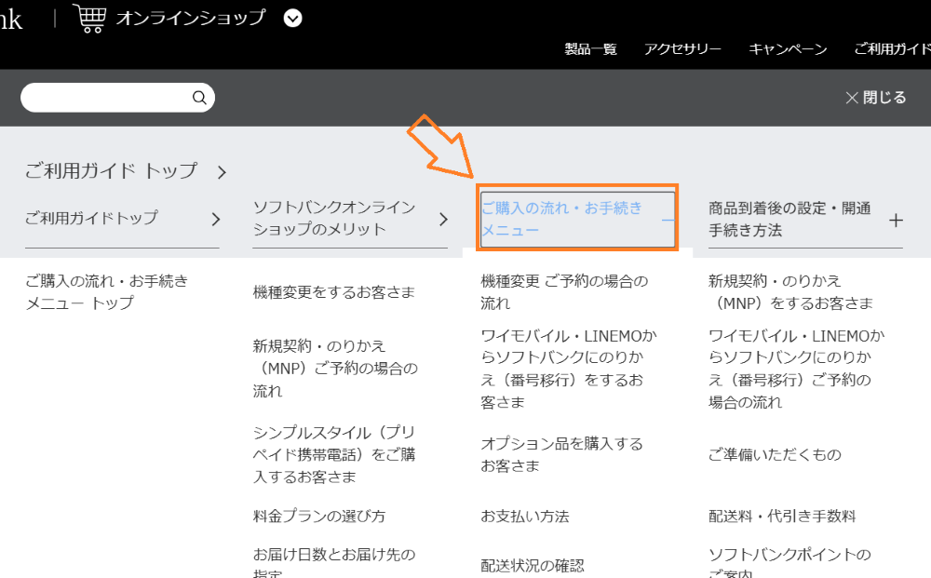This screenshot has width=931, height=578.
Task: Open 機種変更 ご予約の場合の流れ link
Action: 564,292
